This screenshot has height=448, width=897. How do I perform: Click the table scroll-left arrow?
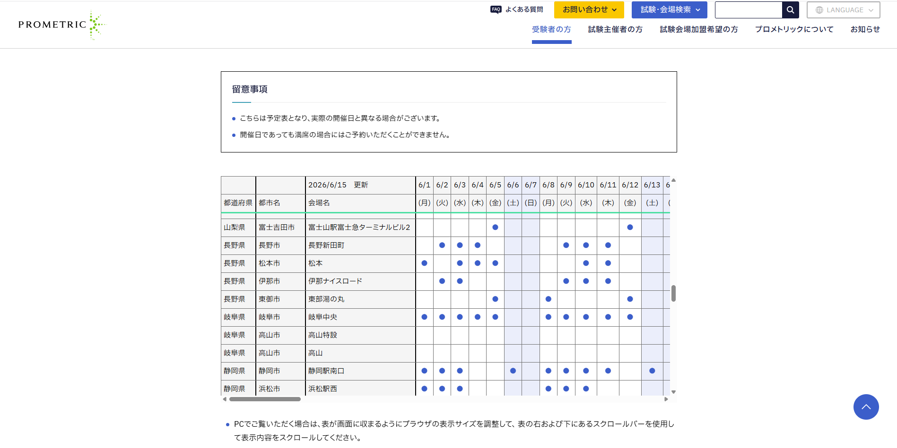point(225,399)
